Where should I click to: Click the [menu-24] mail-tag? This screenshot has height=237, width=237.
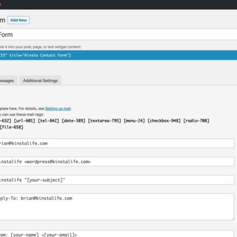(134, 121)
